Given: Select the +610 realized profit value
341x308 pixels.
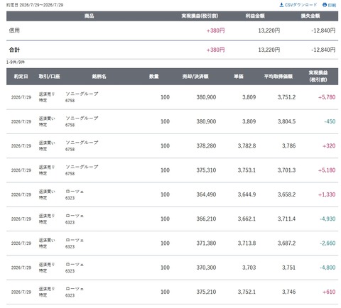Looking at the screenshot, I should [x=329, y=292].
